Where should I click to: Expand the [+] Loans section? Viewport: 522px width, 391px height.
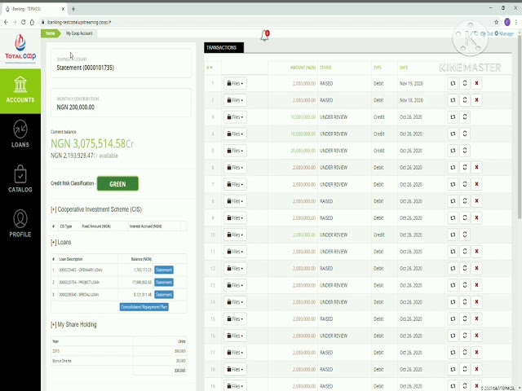61,242
